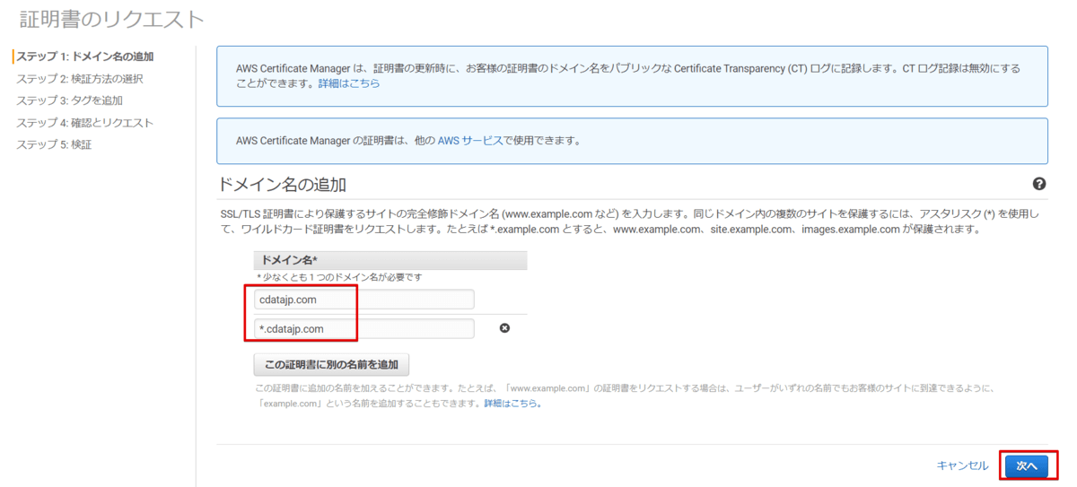This screenshot has height=487, width=1077.
Task: Go to Step 5 検証
Action: [54, 144]
